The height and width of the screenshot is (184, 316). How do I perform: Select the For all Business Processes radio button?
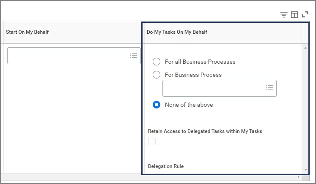point(157,62)
